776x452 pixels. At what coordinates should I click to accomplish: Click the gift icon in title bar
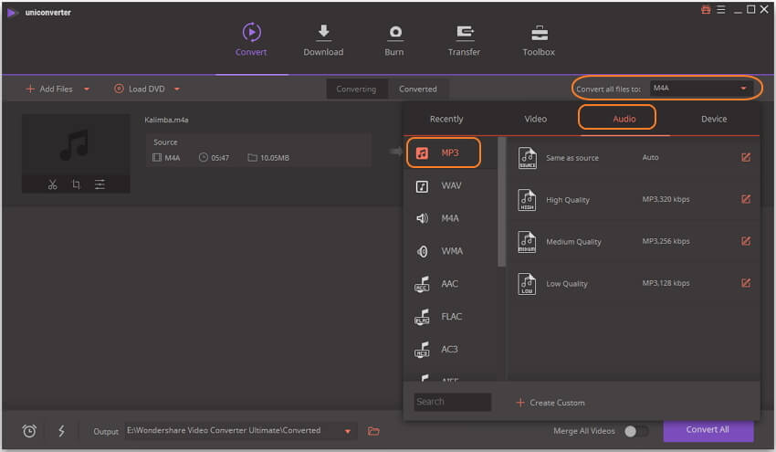pos(706,10)
